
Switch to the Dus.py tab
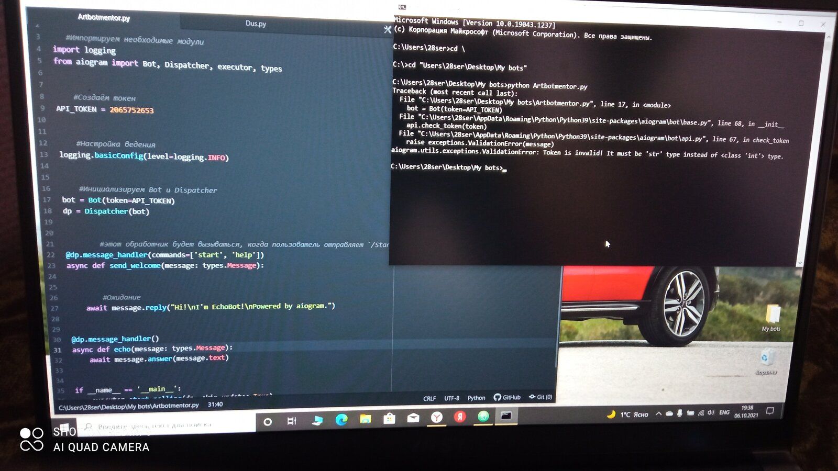pos(256,24)
